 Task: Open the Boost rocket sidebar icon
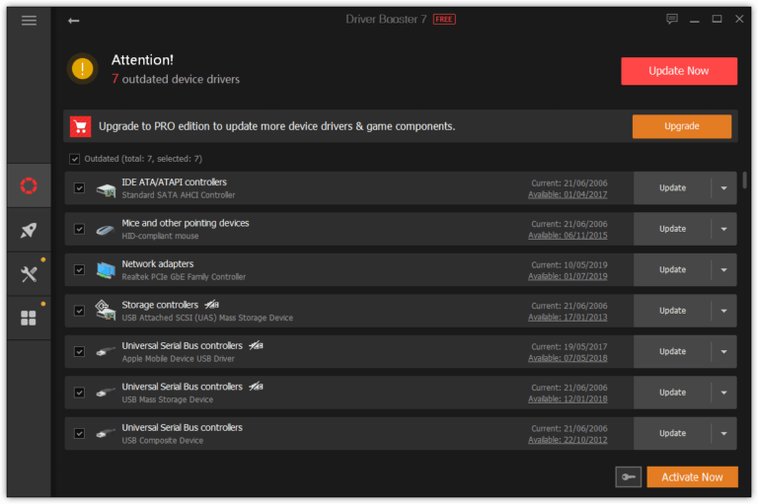(29, 231)
